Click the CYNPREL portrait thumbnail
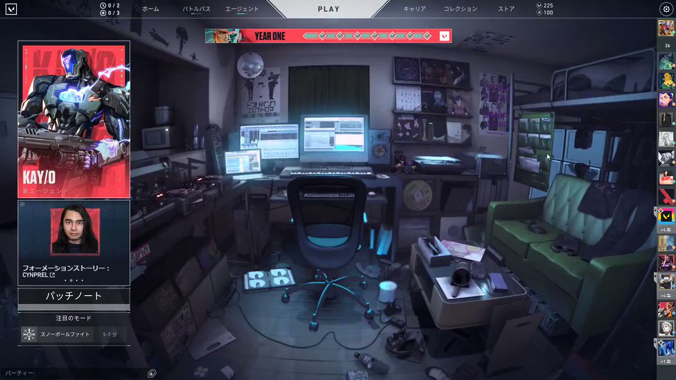The width and height of the screenshot is (676, 380). click(x=75, y=231)
